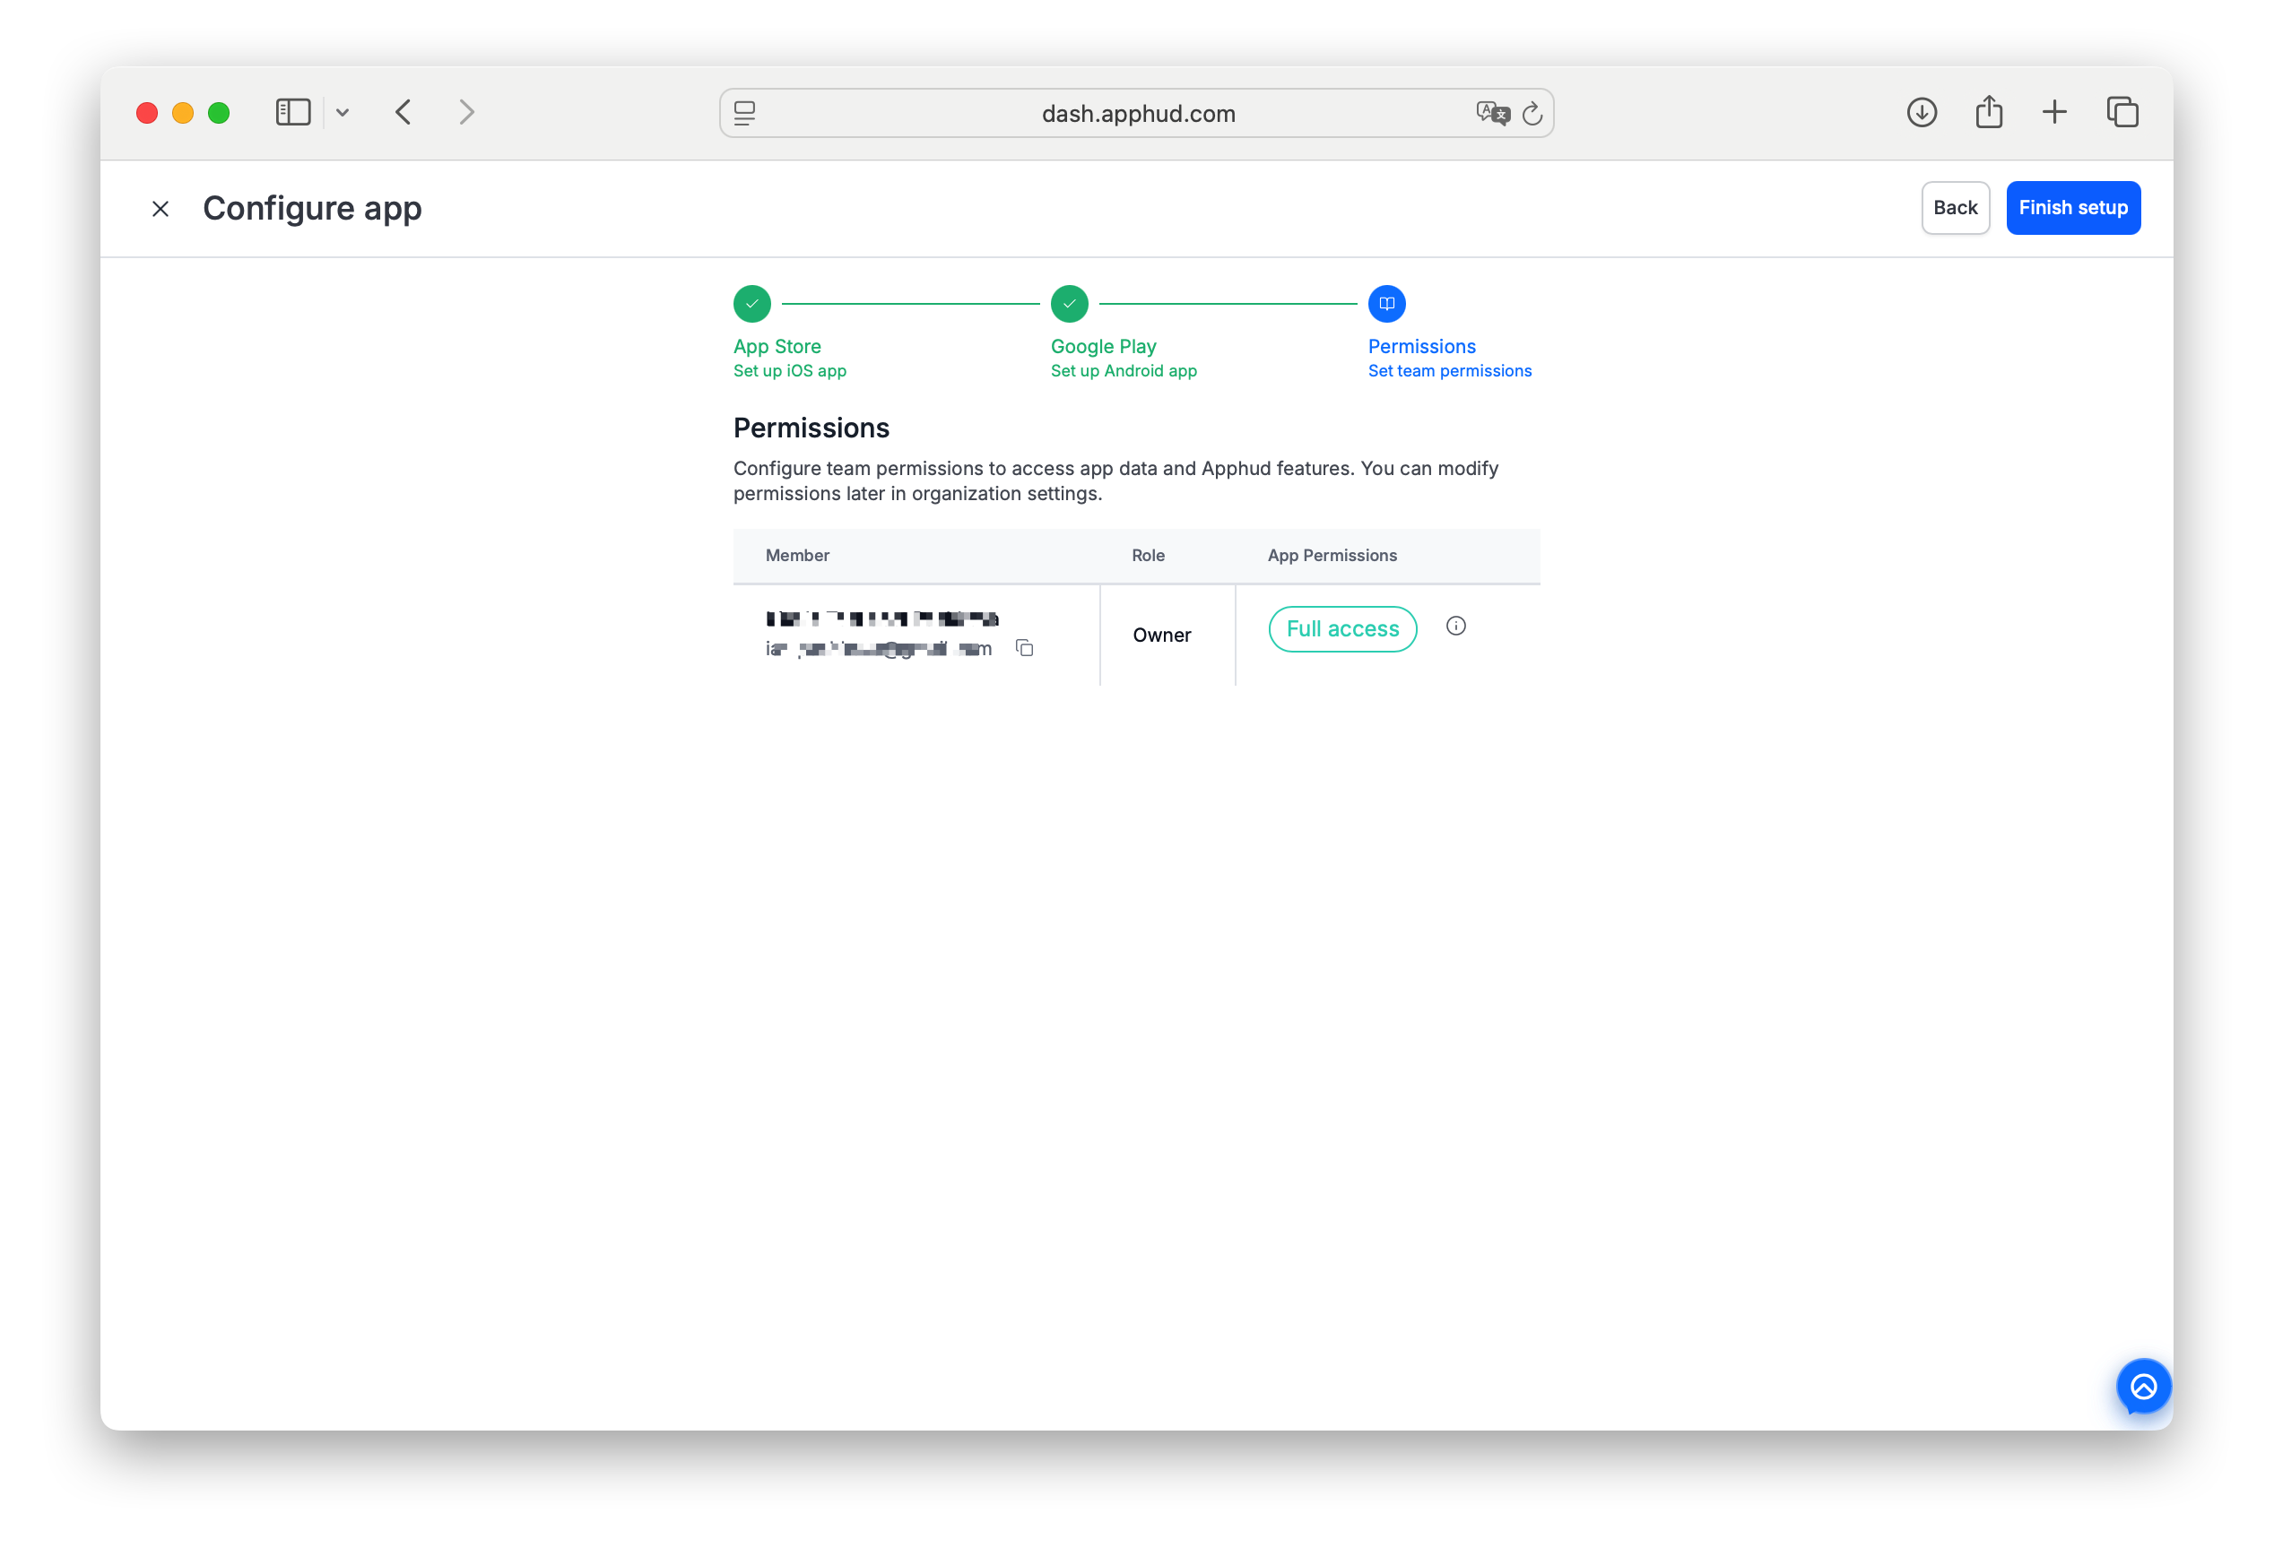This screenshot has width=2274, height=1565.
Task: Reload the page with the refresh icon
Action: coord(1532,114)
